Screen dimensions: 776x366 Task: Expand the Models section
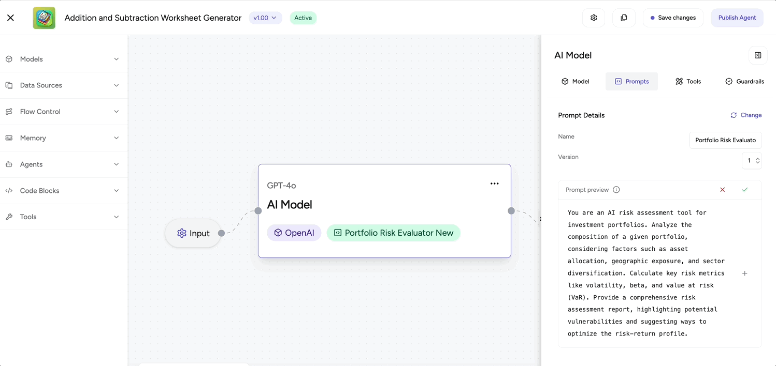click(64, 59)
